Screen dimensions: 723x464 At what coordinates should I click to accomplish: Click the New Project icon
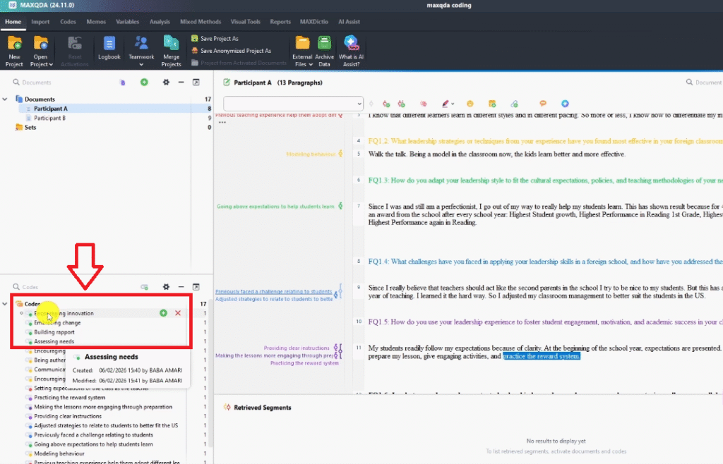13,44
